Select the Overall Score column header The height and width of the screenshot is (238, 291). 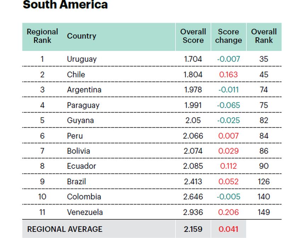tap(193, 36)
